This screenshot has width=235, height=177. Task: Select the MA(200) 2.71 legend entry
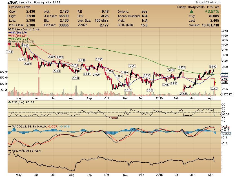pyautogui.click(x=18, y=39)
